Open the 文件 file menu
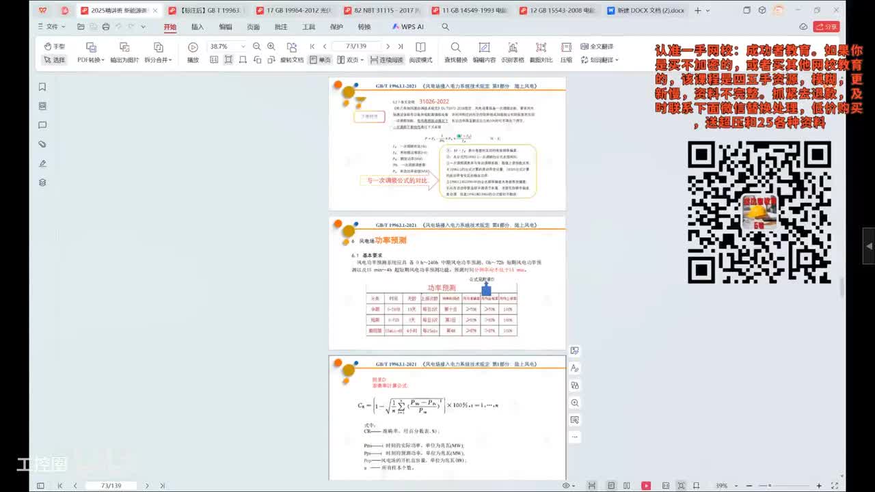Screen dimensions: 875x492 (51, 27)
